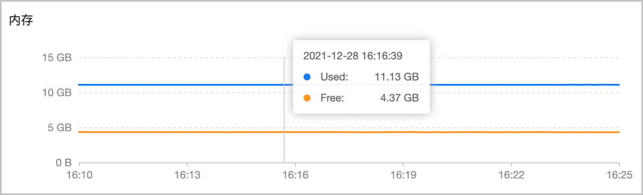Screen dimensions: 643x195
Task: Click the 15 GB y-axis label
Action: point(57,58)
